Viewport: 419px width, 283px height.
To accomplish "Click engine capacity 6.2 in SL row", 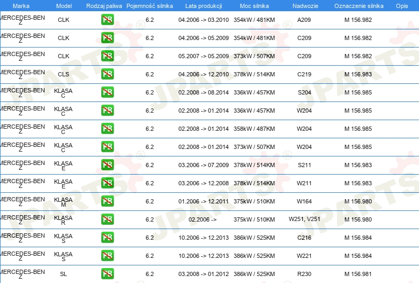I will coord(149,274).
